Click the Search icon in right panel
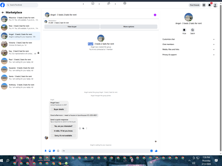The height and width of the screenshot is (166, 222). [193, 30]
